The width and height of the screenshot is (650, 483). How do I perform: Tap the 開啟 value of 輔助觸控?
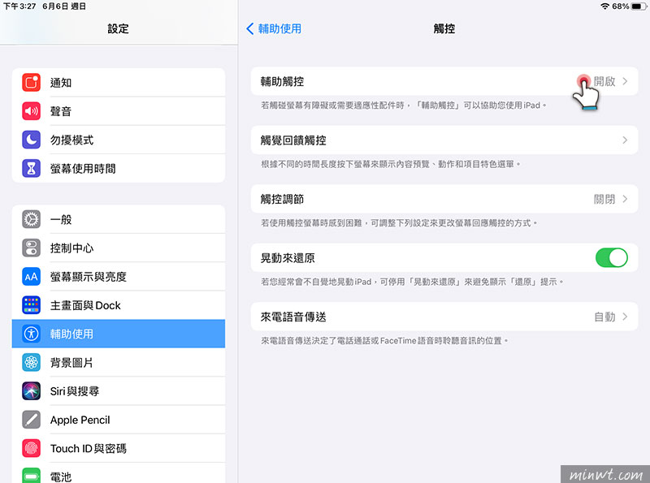point(604,81)
